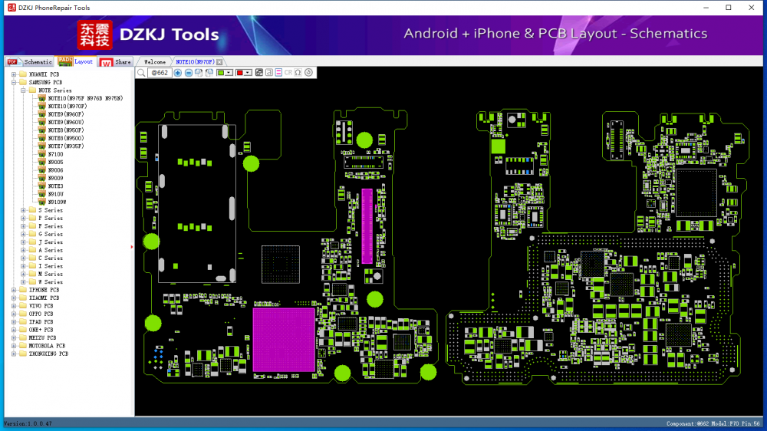
Task: Click the magnifier search icon
Action: click(x=141, y=73)
